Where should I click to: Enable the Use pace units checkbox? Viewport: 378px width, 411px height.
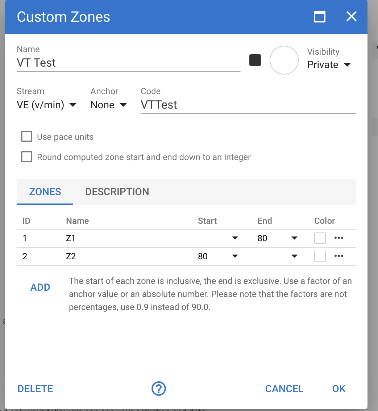pos(26,137)
